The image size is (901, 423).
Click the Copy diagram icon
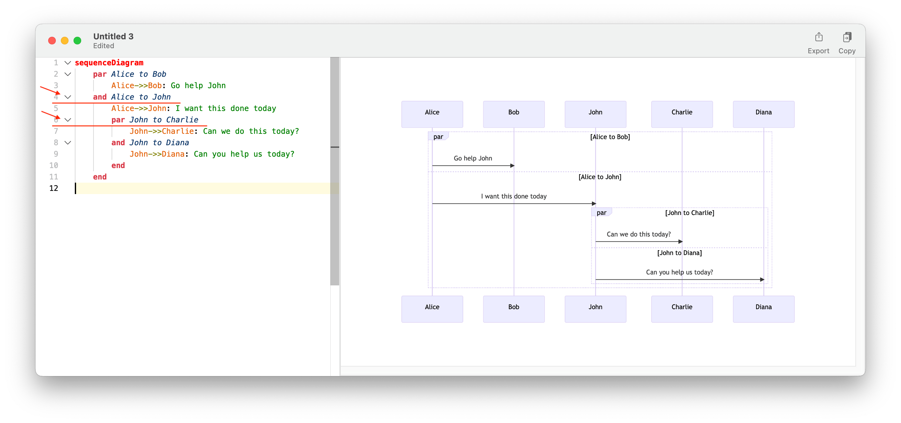[x=847, y=37]
